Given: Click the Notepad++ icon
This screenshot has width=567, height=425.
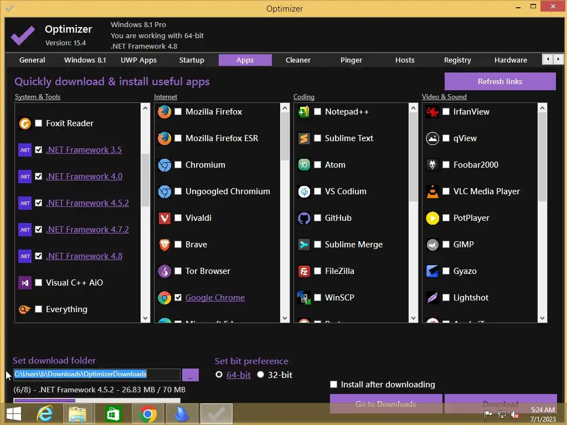Looking at the screenshot, I should (304, 112).
